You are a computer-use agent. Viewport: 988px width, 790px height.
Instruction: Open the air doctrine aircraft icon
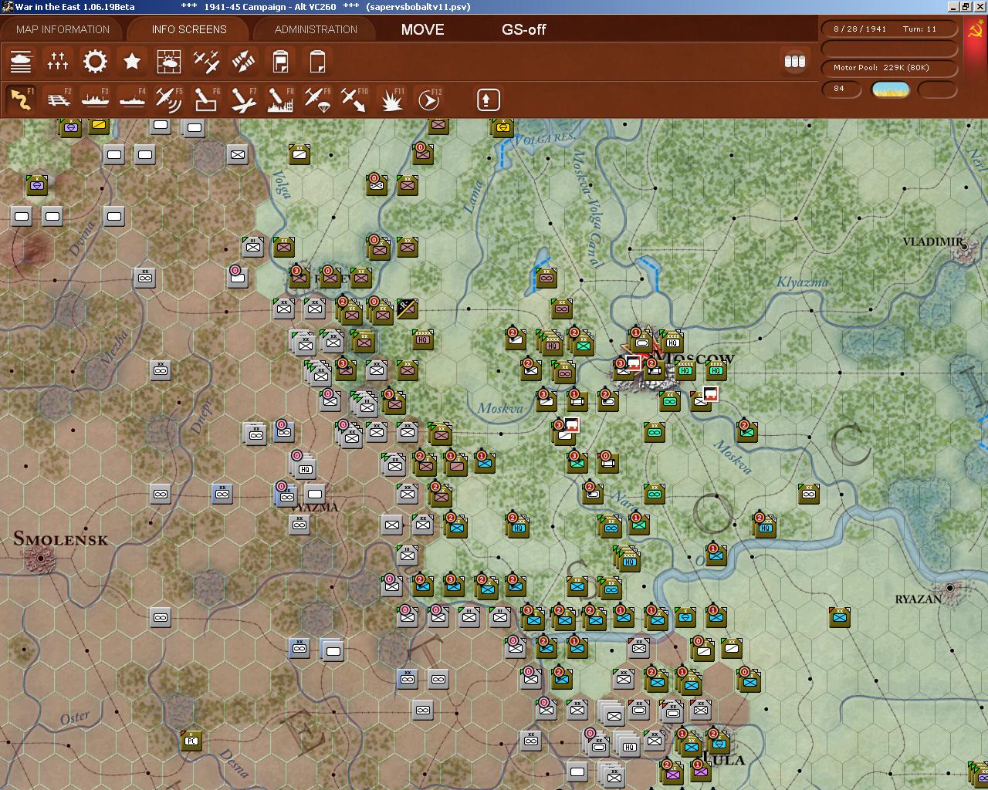(x=206, y=62)
